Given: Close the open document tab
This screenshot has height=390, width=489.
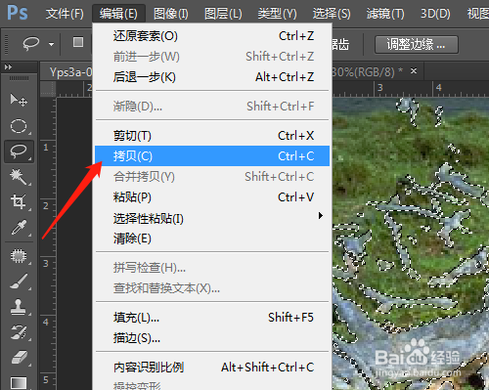Looking at the screenshot, I should tap(414, 70).
